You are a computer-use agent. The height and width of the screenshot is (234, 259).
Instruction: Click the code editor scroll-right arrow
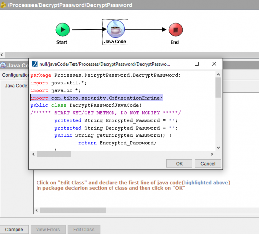click(x=212, y=154)
